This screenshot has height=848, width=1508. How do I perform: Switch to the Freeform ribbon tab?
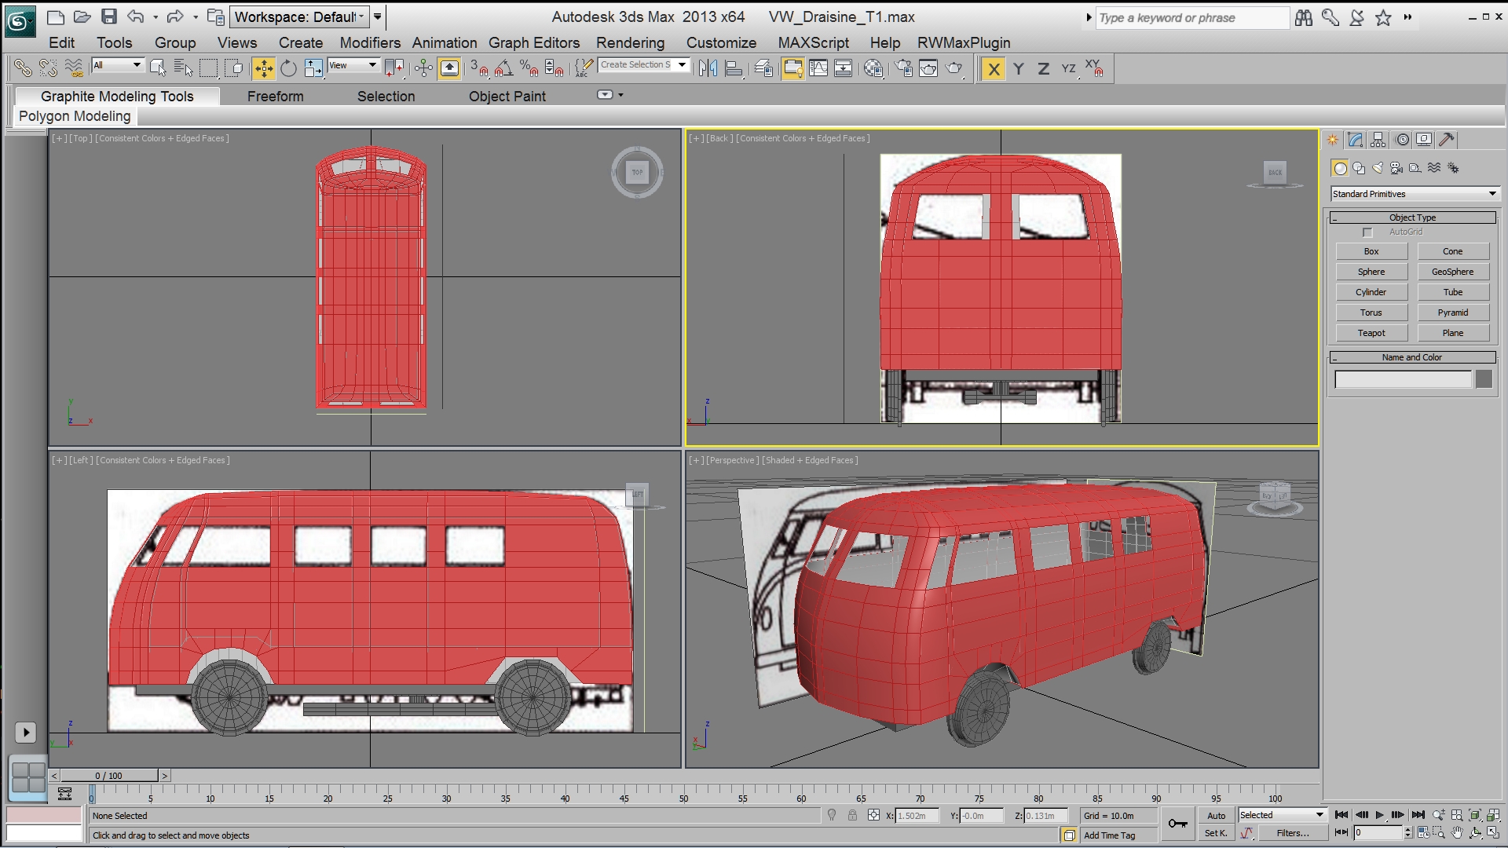(x=275, y=97)
